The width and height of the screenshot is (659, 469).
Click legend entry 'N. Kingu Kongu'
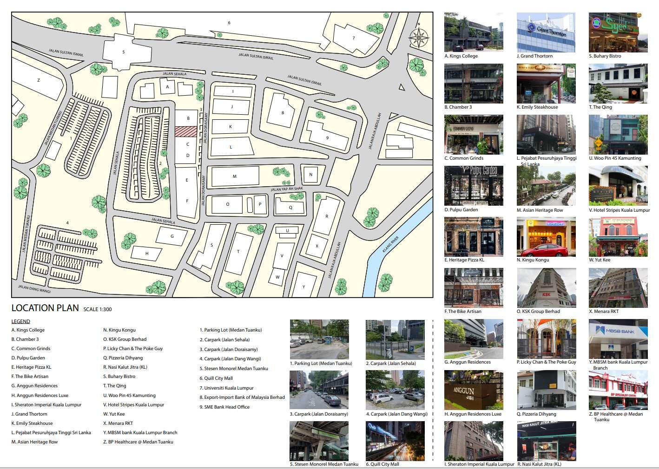point(119,330)
